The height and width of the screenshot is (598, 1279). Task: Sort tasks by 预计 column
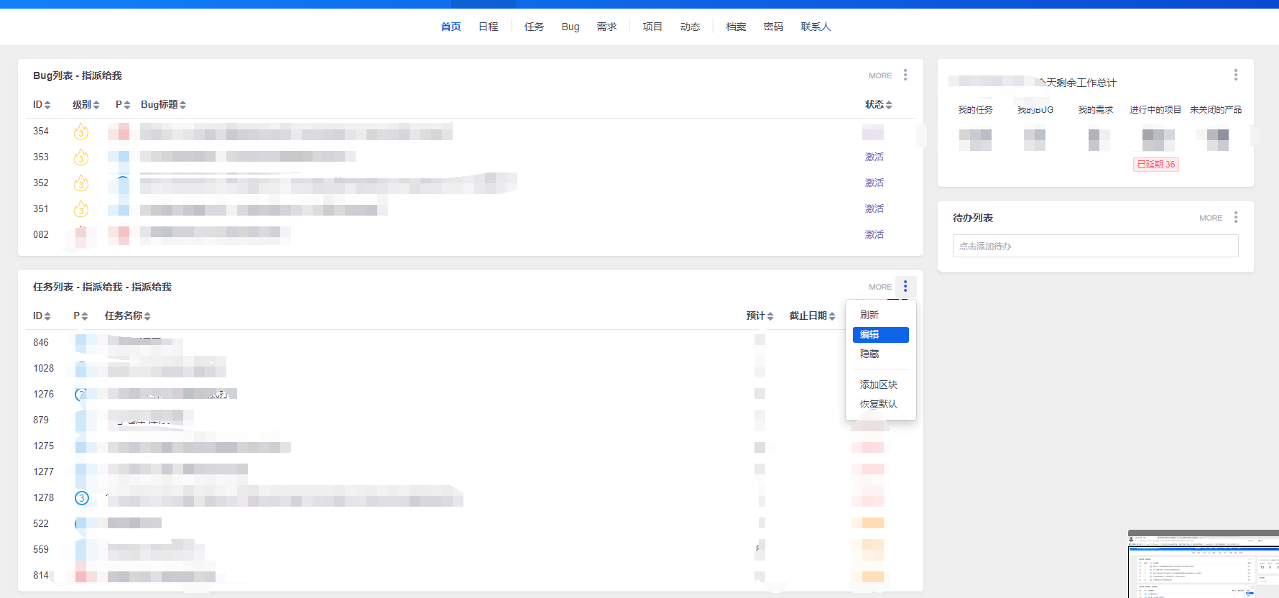759,316
